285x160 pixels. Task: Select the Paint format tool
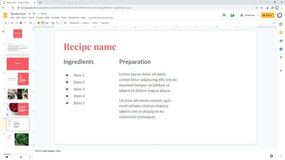click(25, 23)
